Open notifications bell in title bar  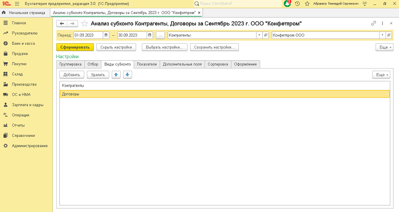point(287,3)
